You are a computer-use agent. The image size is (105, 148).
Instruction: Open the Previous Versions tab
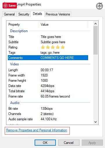pos(58,14)
